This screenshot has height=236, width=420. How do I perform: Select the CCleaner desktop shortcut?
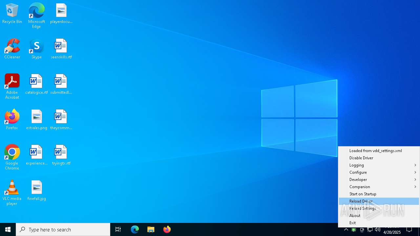(12, 49)
